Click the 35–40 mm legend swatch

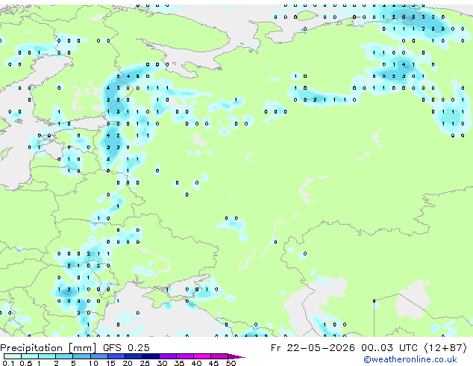click(x=184, y=356)
